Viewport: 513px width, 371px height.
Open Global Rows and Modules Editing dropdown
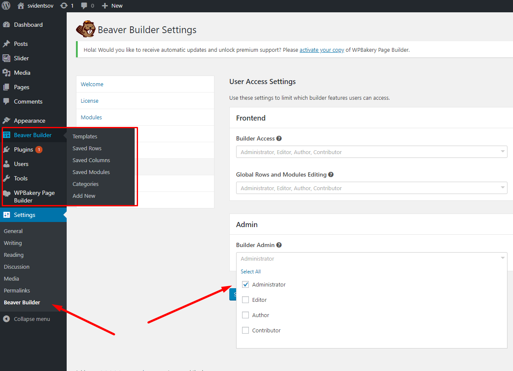coord(372,188)
